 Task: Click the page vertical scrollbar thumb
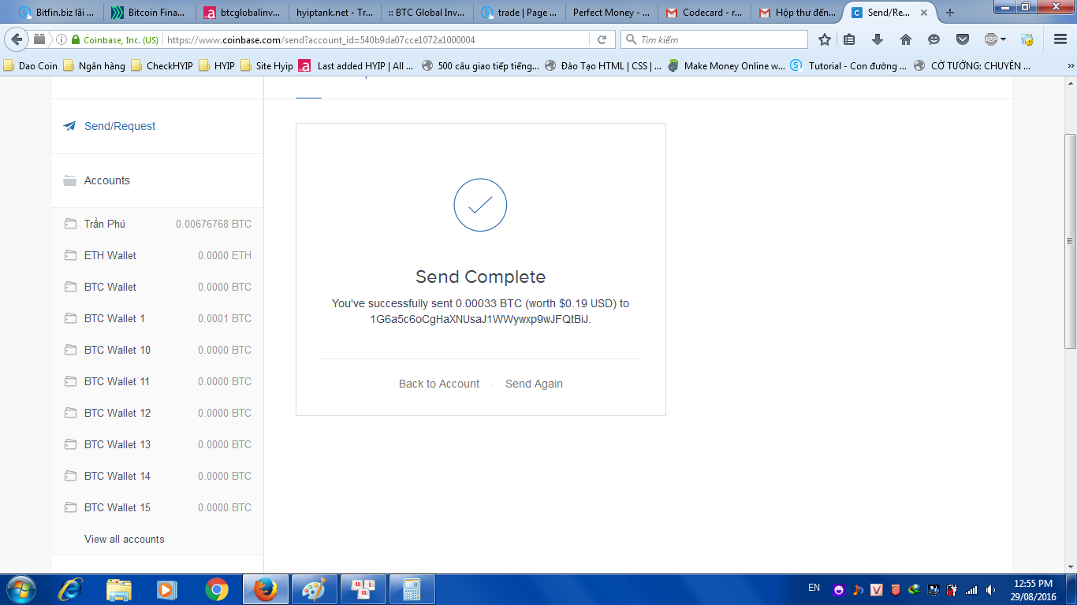click(x=1070, y=241)
